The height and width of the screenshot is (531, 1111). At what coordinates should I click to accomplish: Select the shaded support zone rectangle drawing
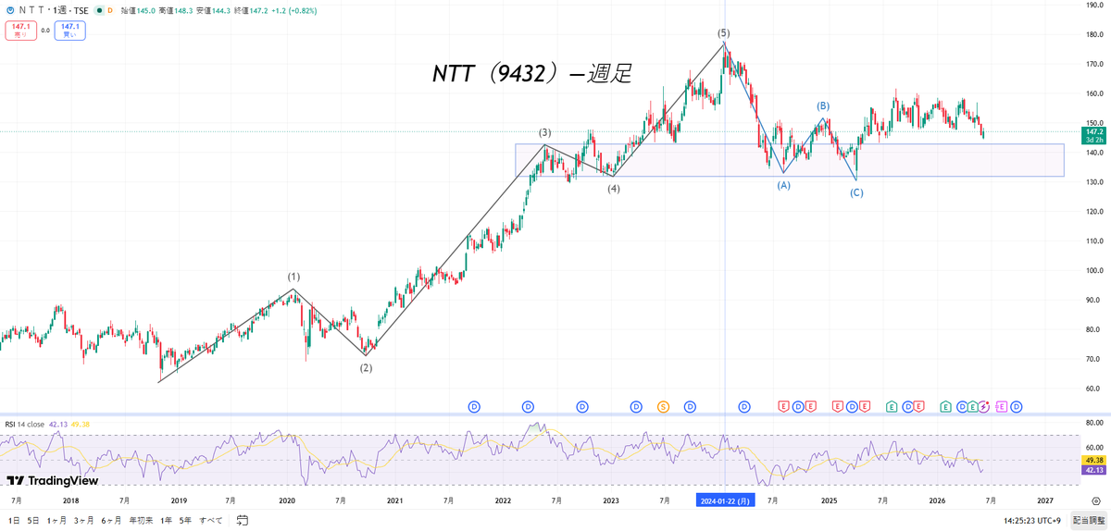point(790,160)
